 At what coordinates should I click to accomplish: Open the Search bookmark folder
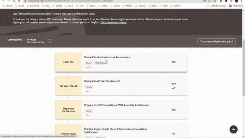[x=103, y=6]
